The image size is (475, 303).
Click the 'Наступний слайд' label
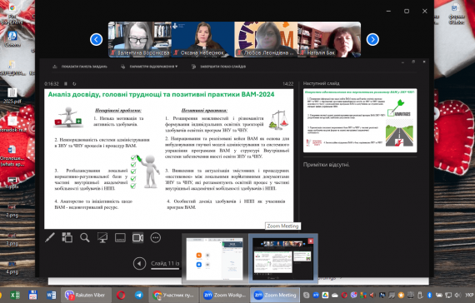point(321,83)
